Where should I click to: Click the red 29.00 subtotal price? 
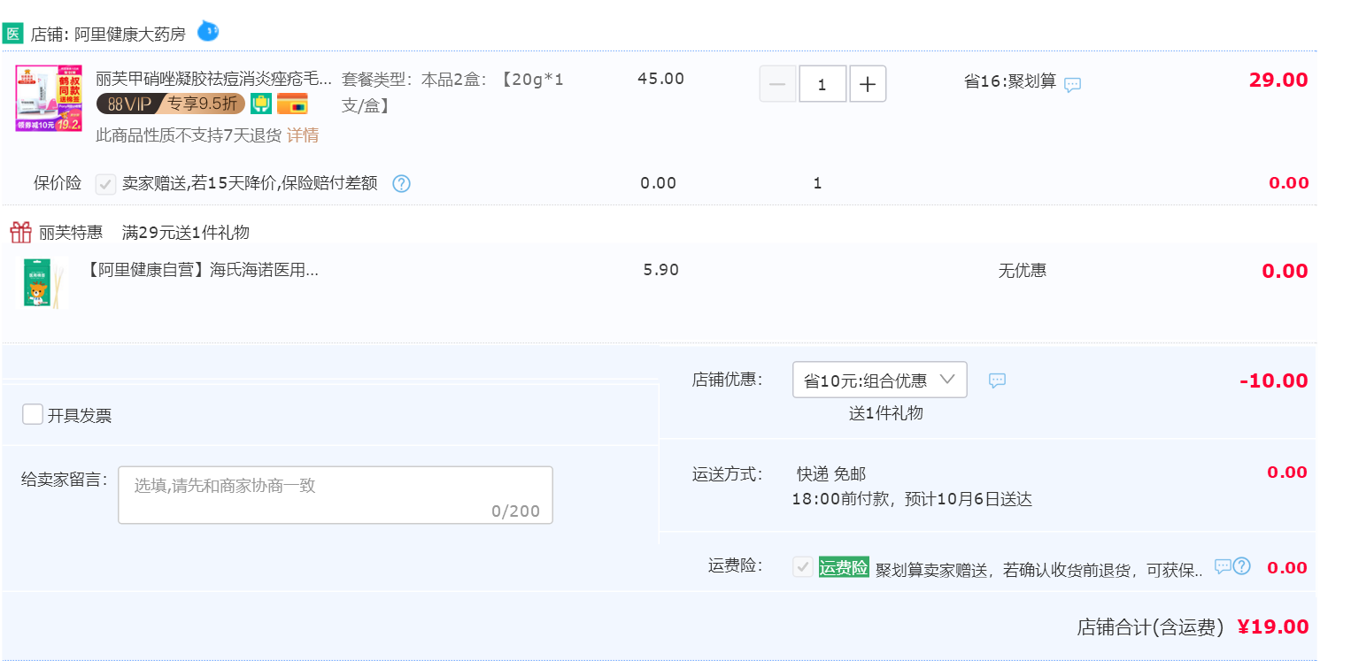click(1278, 80)
